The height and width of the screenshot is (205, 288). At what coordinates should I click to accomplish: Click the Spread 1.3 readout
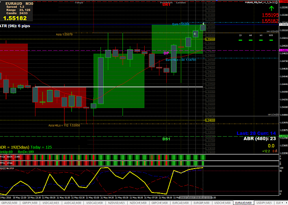[x=15, y=7]
